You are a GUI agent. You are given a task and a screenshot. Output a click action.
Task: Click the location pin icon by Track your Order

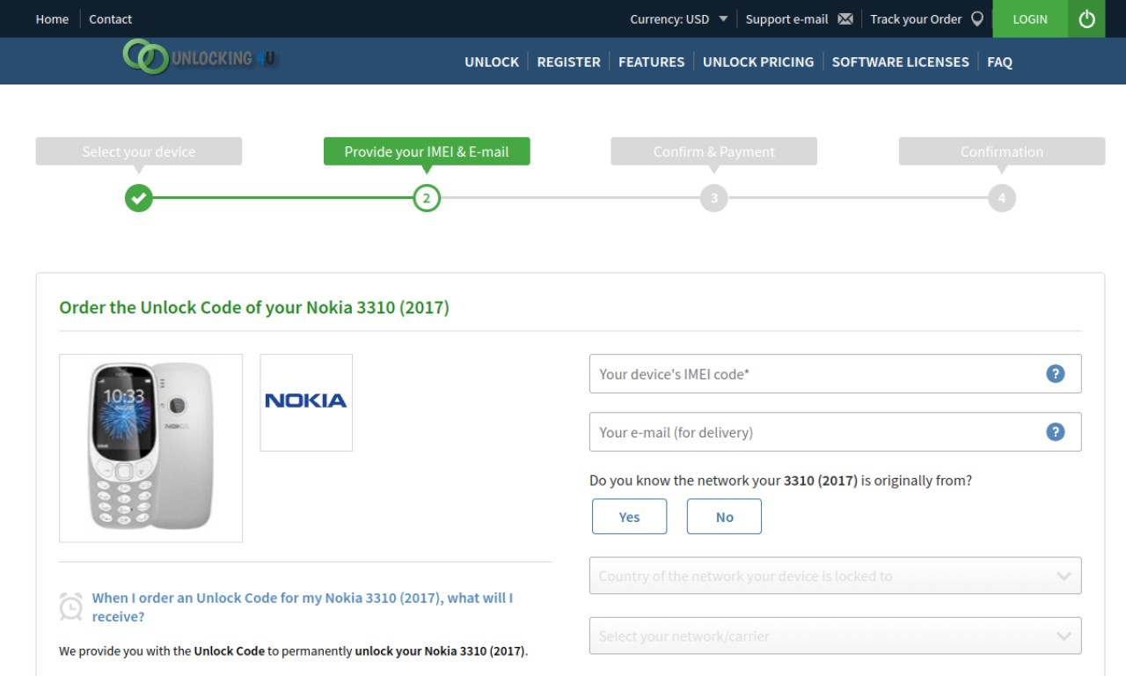(976, 18)
